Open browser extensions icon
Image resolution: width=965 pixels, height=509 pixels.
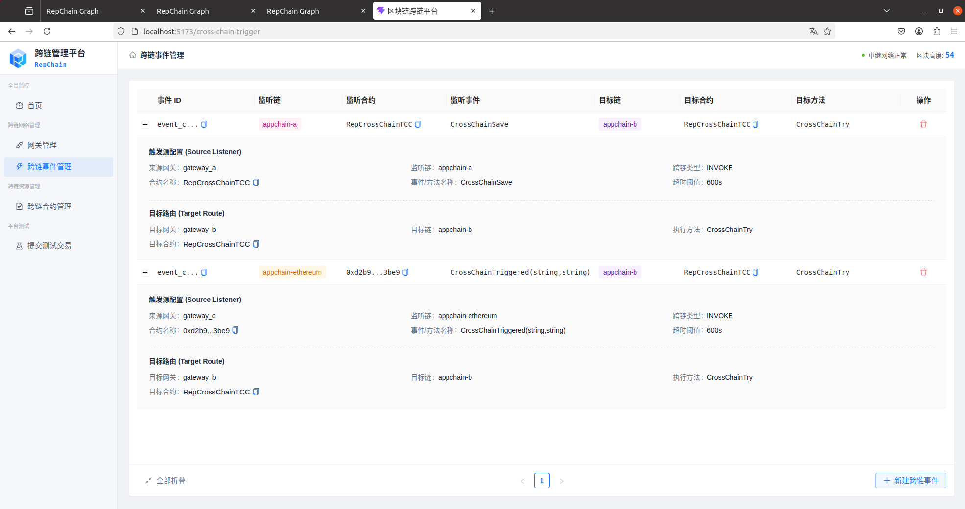point(937,31)
